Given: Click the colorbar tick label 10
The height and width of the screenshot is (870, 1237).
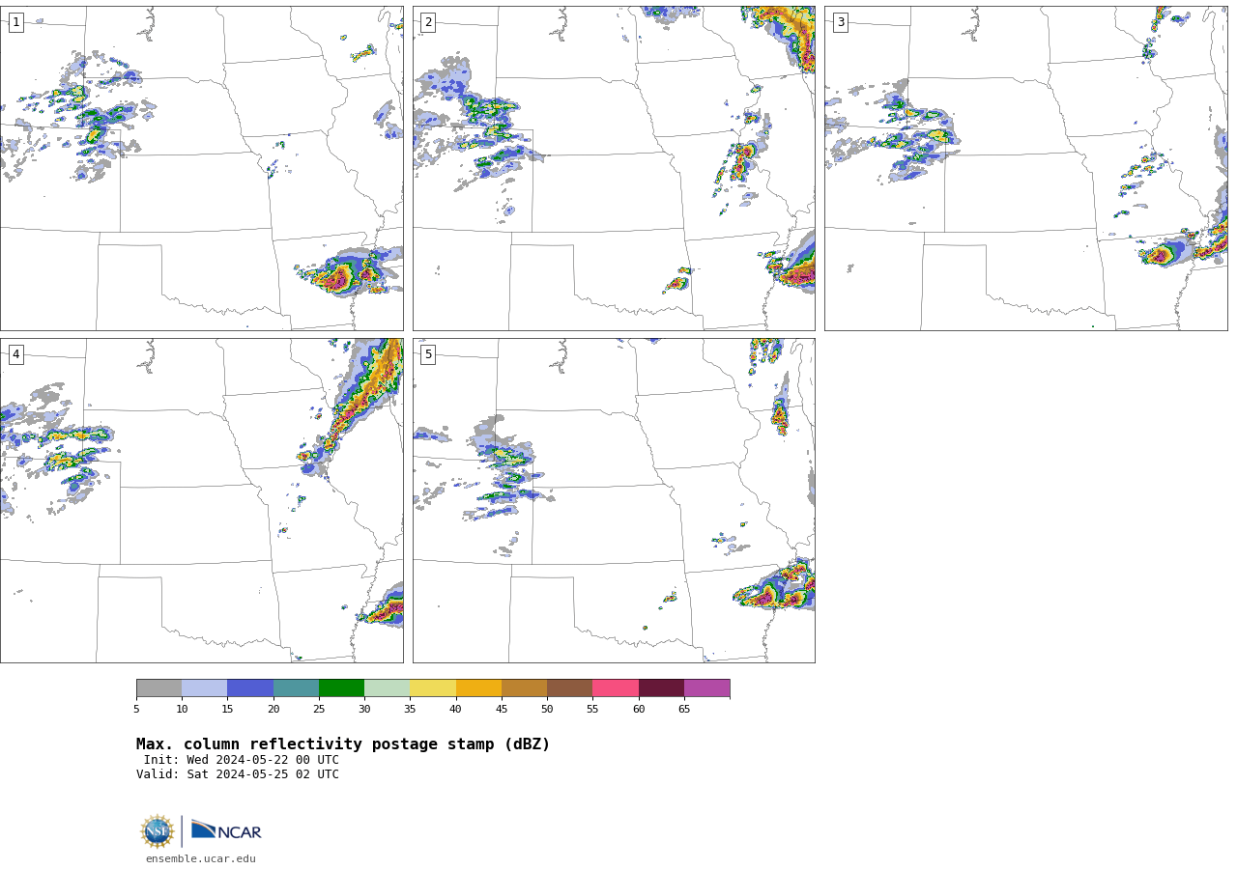Looking at the screenshot, I should coord(182,710).
